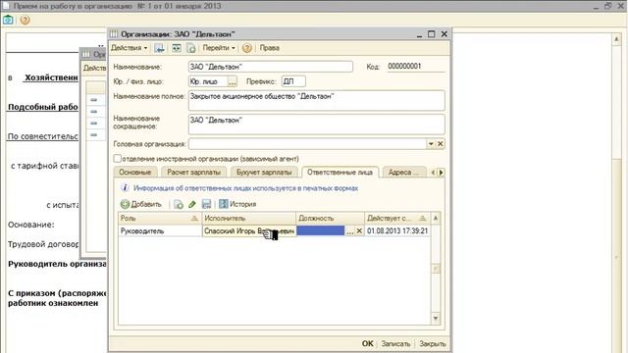Switch to the Адреса tab

point(403,173)
